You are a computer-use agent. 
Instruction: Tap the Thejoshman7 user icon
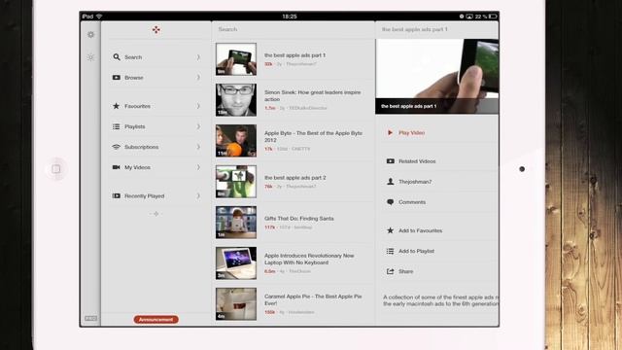point(391,182)
